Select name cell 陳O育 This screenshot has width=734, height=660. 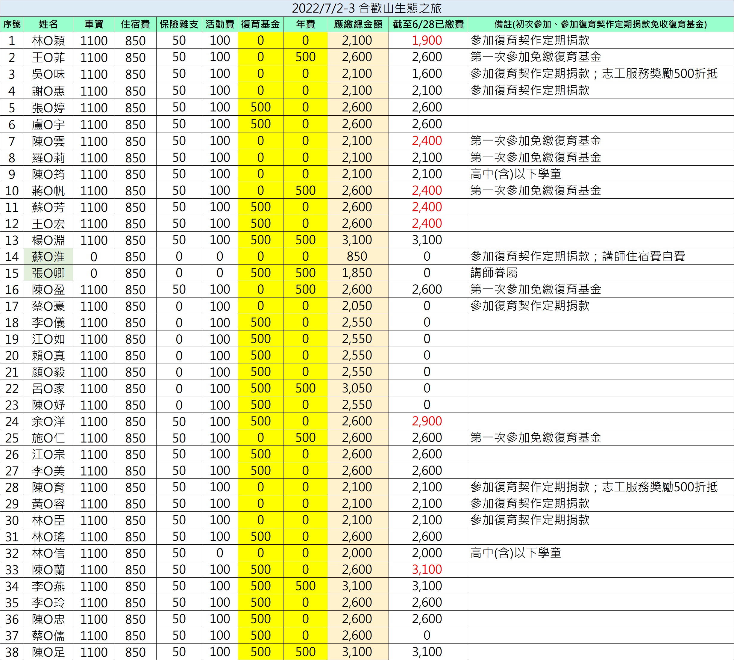pyautogui.click(x=48, y=487)
